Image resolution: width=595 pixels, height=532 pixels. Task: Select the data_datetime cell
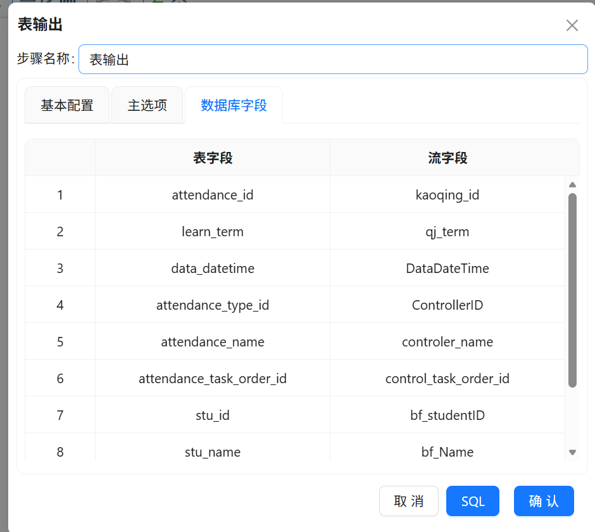213,268
